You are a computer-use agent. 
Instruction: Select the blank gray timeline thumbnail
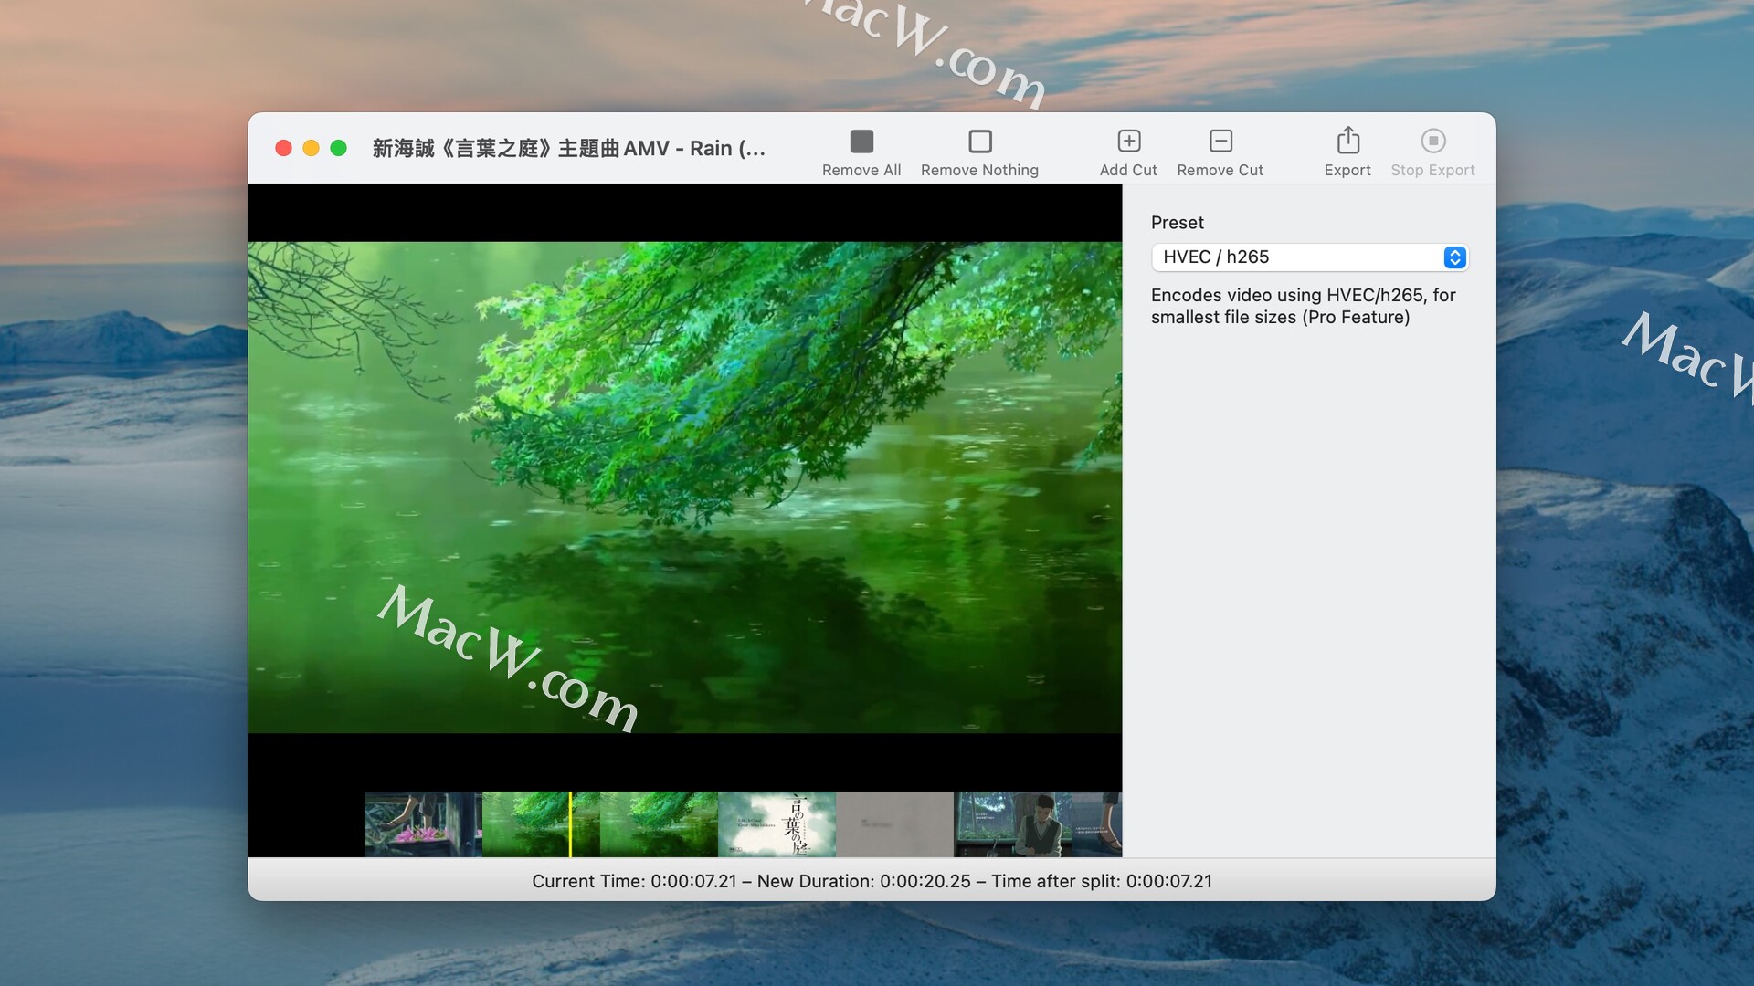point(894,824)
